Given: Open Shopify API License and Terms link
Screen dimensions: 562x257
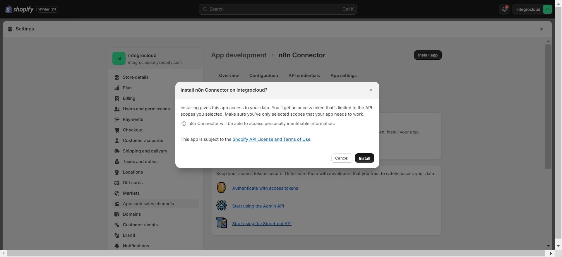Looking at the screenshot, I should pos(271,139).
